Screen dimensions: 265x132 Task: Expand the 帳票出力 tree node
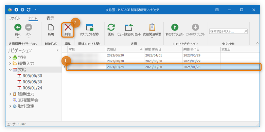10,94
